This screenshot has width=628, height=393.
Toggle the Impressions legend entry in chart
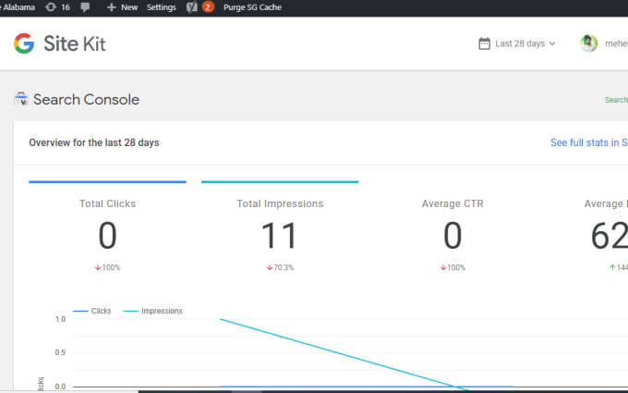(x=152, y=311)
